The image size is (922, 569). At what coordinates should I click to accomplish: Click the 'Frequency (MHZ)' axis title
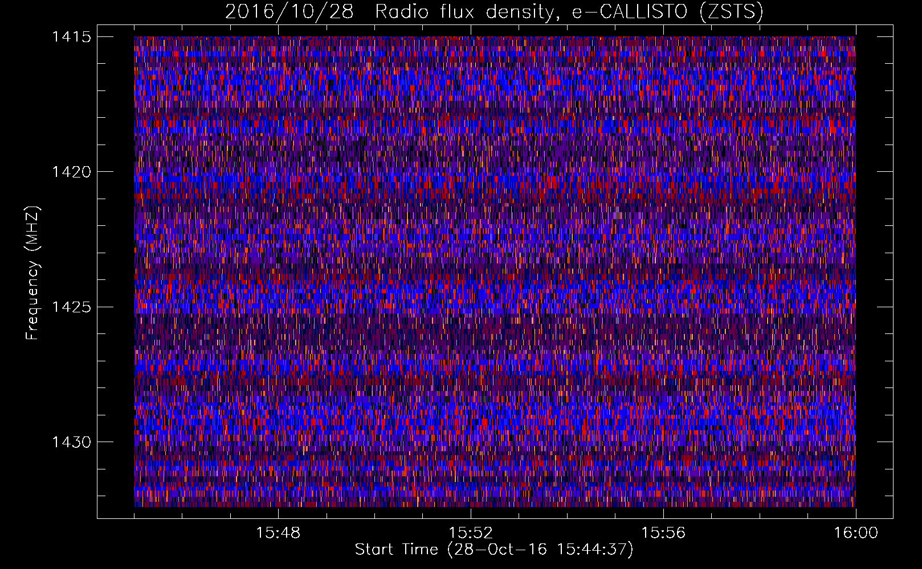(x=32, y=273)
